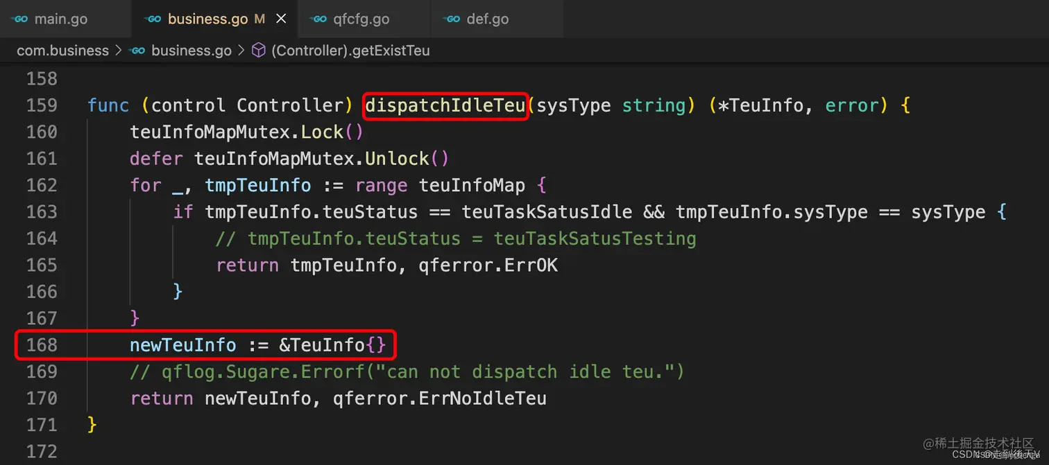The width and height of the screenshot is (1049, 465).
Task: Click qferror.ErrNoIdleTeu on line 170
Action: (x=440, y=398)
